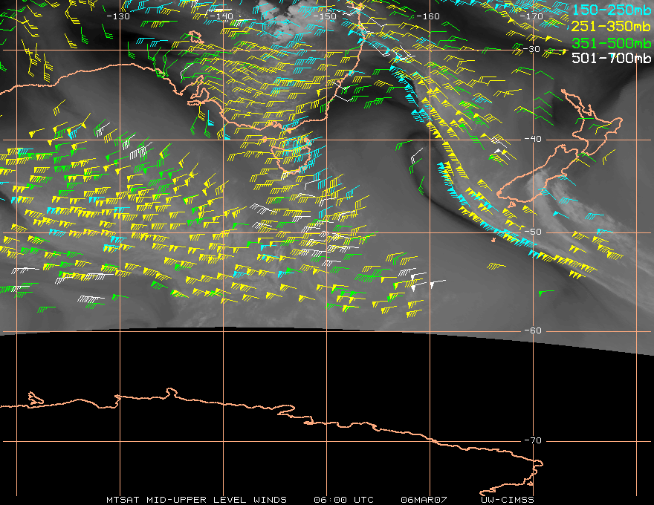Click the 06MAR07 date text

click(424, 500)
